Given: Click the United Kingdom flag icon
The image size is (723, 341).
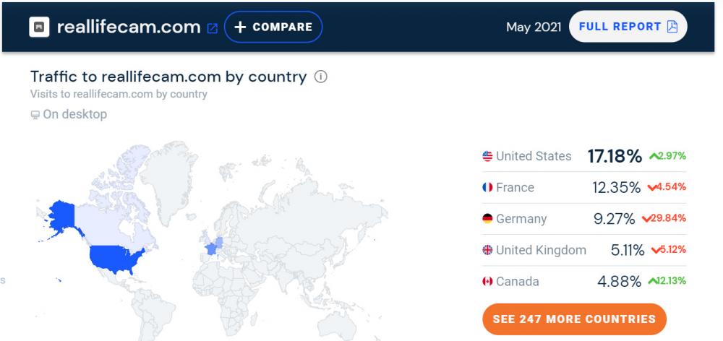Looking at the screenshot, I should pyautogui.click(x=488, y=250).
